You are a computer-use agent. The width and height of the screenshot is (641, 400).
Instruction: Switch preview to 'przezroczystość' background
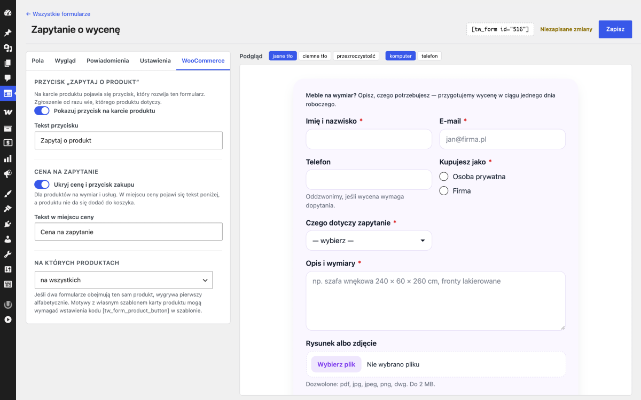tap(356, 56)
